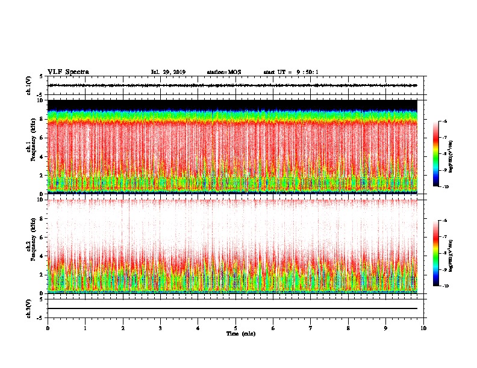Click the "ch.3(V)" axis label

[28, 308]
